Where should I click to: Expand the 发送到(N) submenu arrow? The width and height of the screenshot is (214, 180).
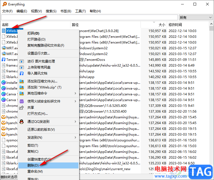pos(75,137)
